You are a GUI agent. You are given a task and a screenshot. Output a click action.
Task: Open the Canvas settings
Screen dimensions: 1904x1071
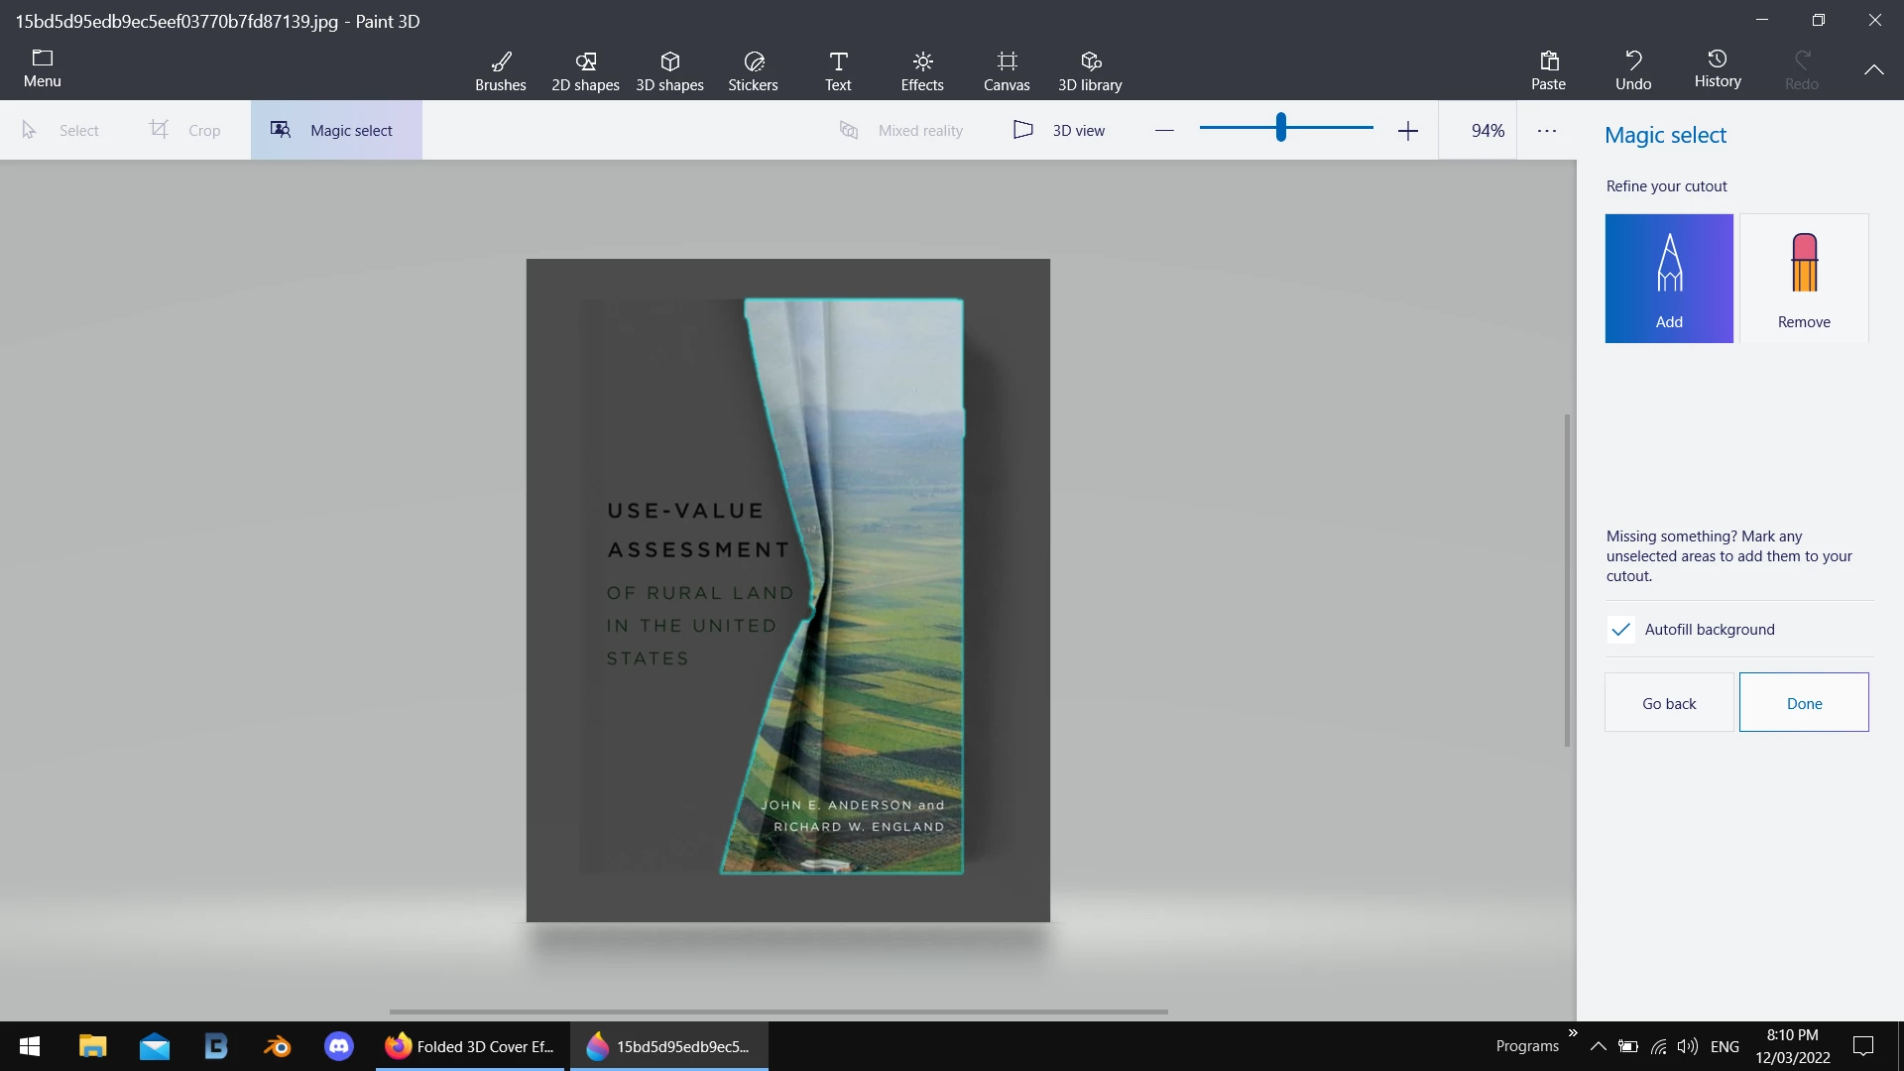1007,70
